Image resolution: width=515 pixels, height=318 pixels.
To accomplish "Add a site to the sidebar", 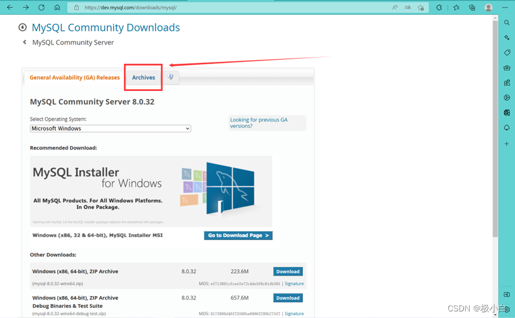I will (507, 144).
